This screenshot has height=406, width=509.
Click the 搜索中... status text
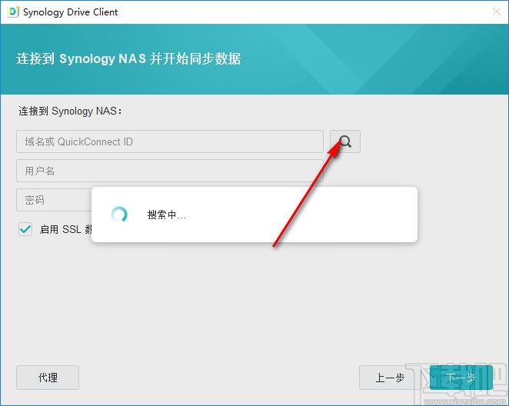(x=167, y=215)
